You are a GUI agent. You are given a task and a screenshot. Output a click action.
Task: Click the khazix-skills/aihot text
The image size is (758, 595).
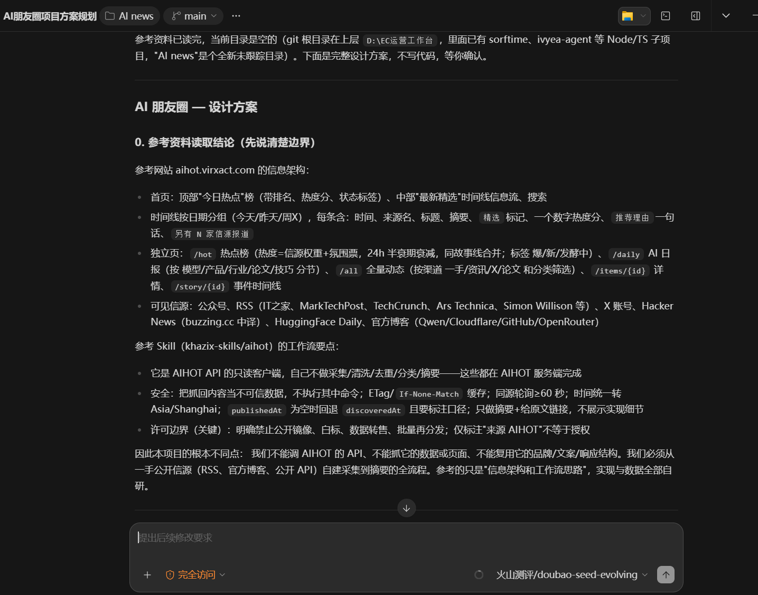tap(227, 346)
